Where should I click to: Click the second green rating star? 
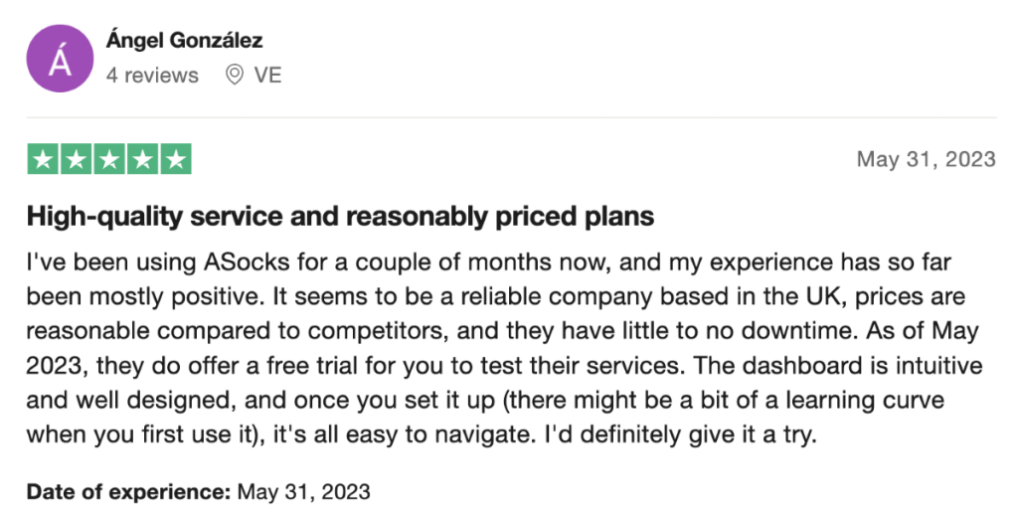pos(76,159)
